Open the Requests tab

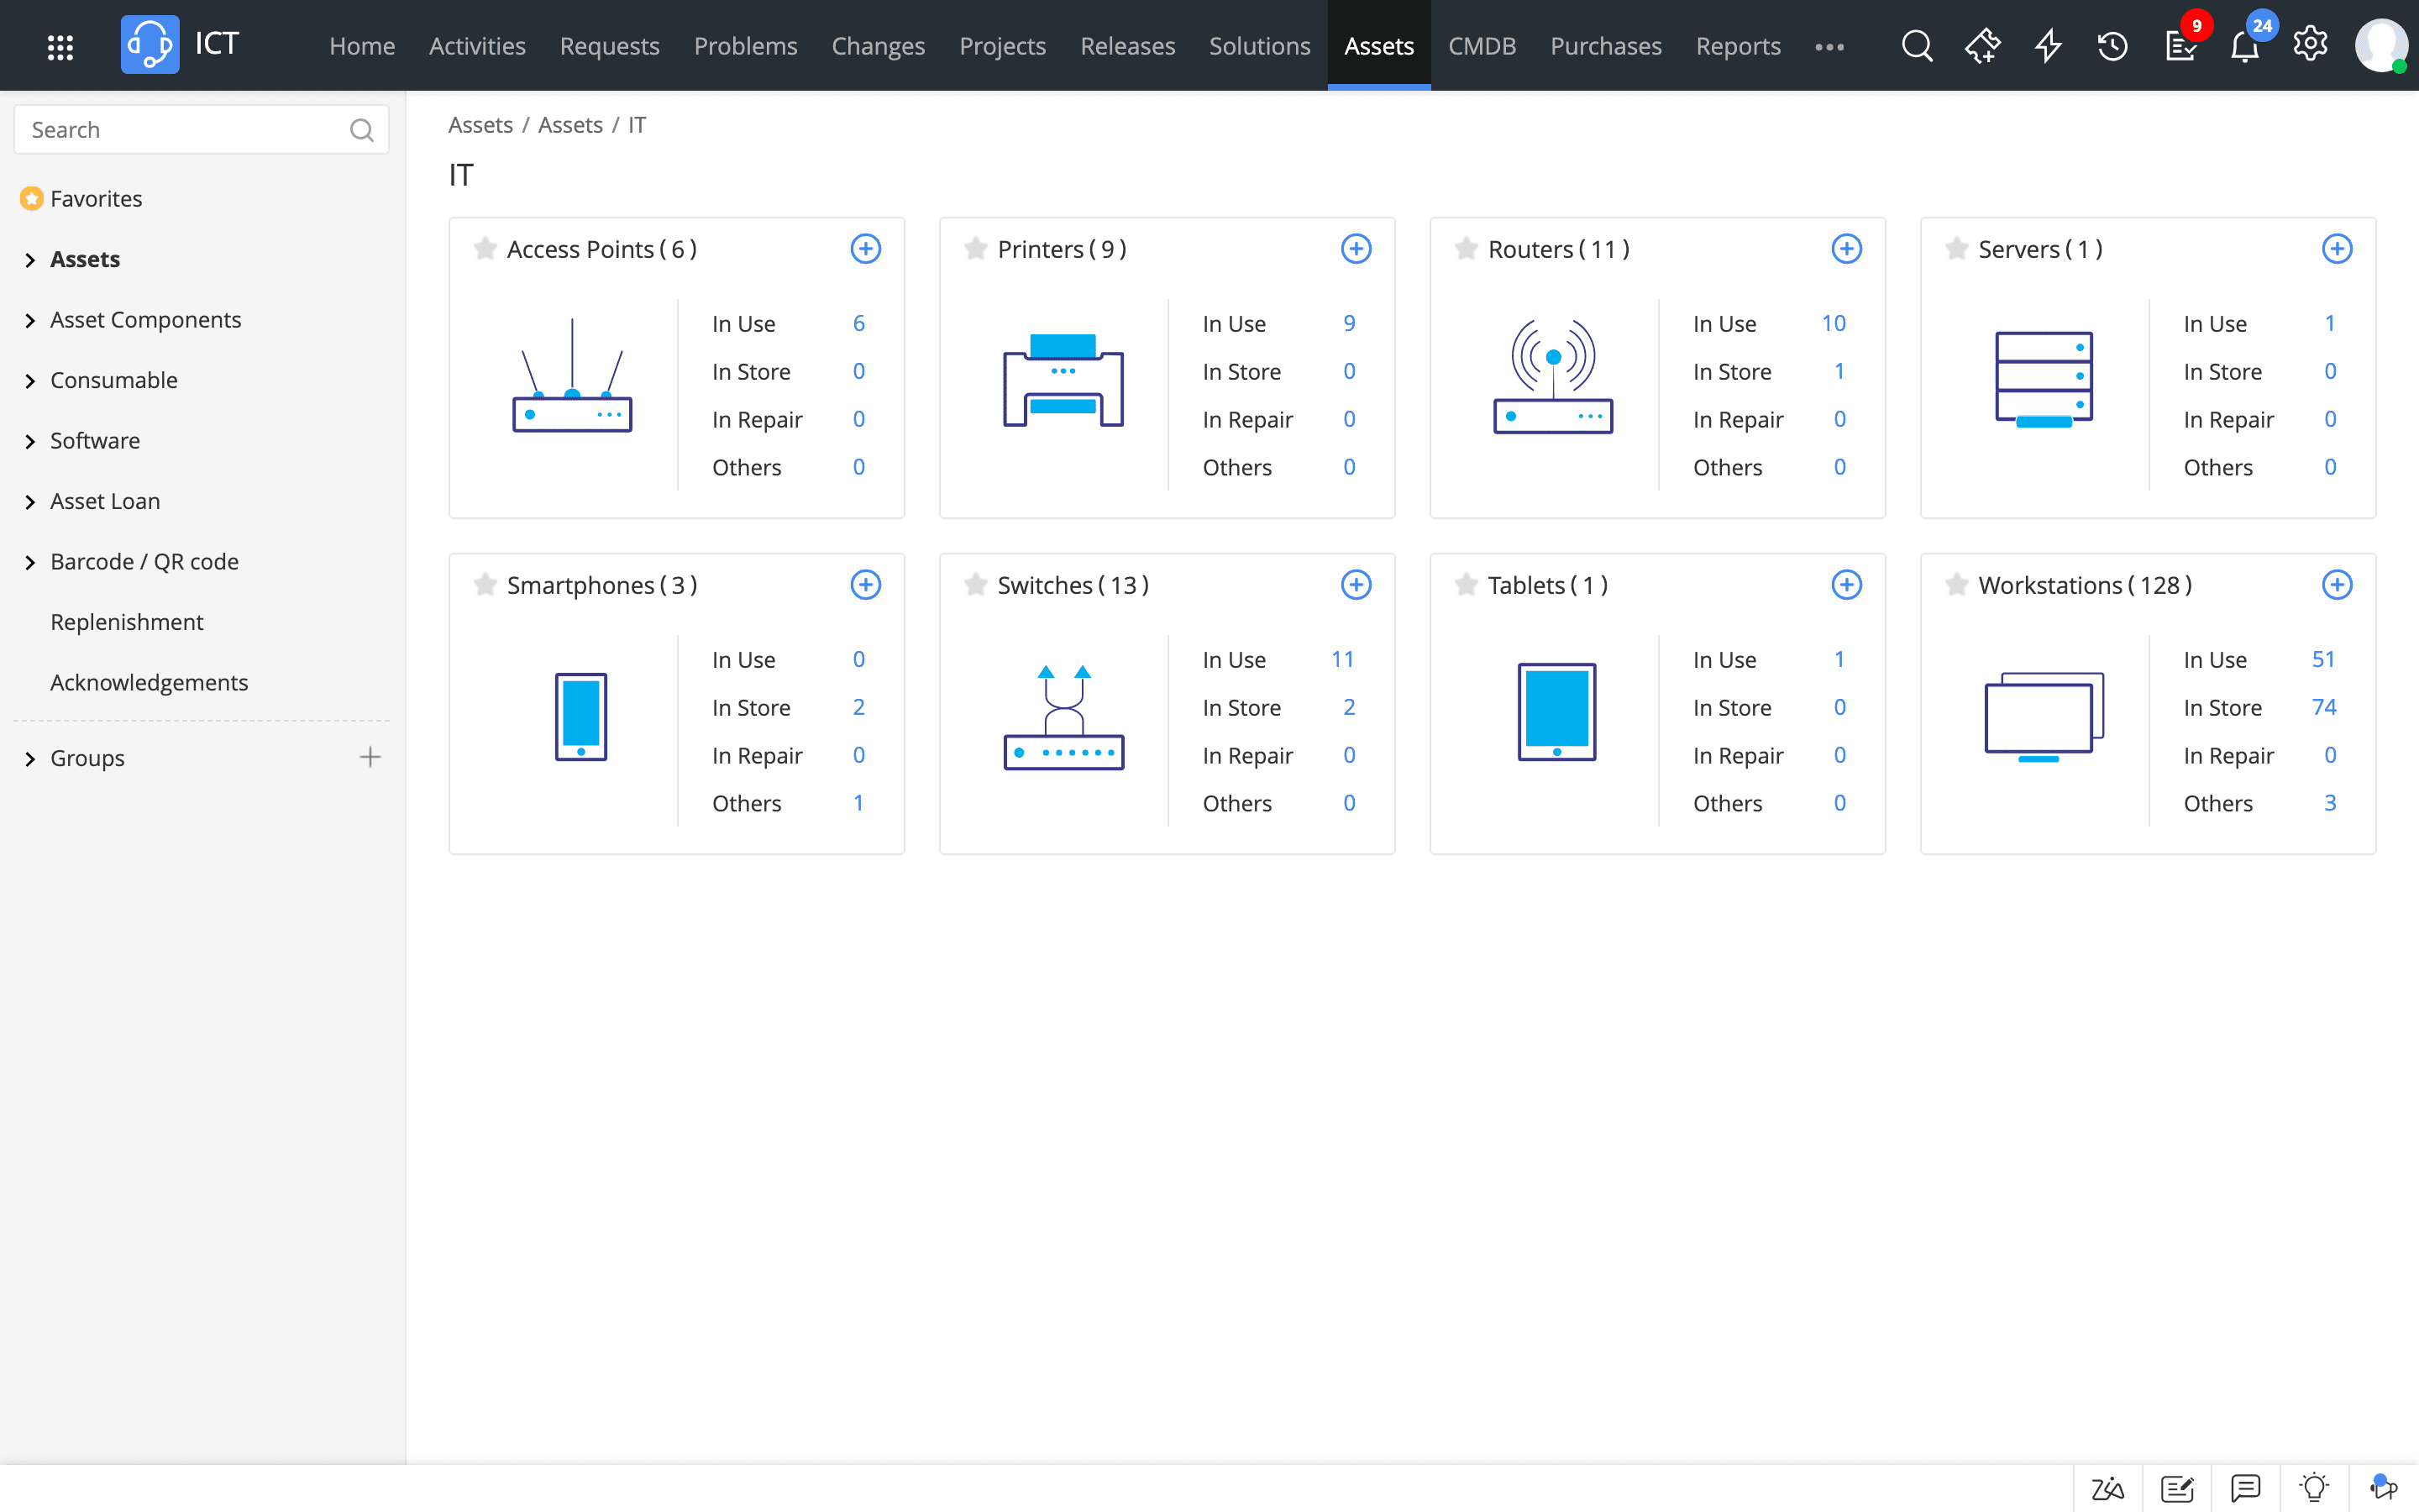pos(609,46)
